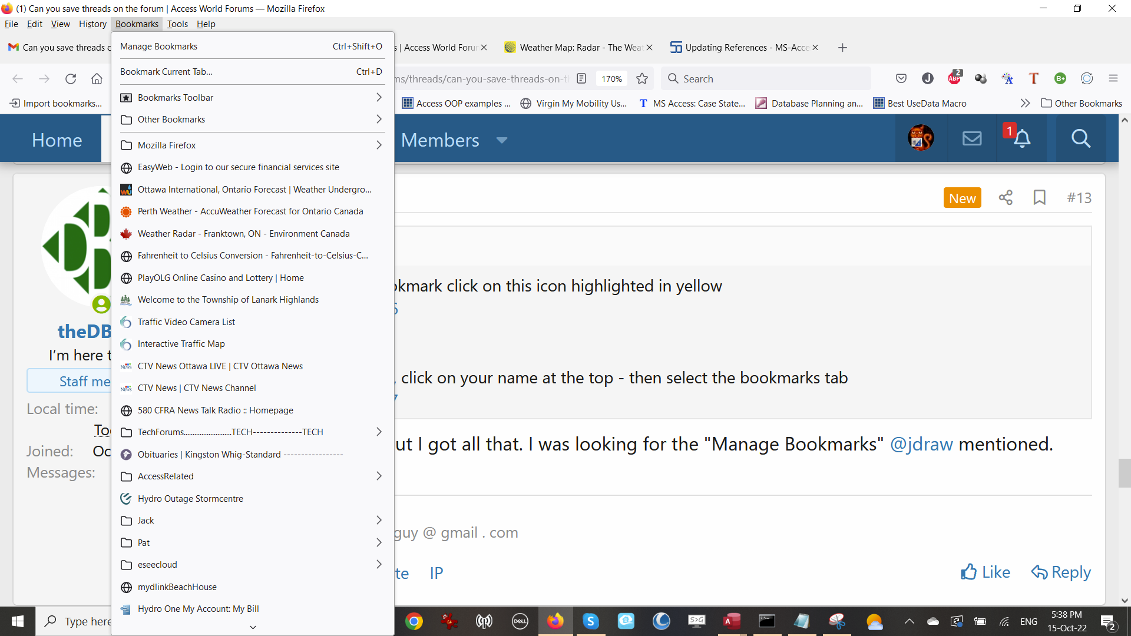Click the Adblock Plus extension icon
1131x636 pixels.
(x=954, y=78)
